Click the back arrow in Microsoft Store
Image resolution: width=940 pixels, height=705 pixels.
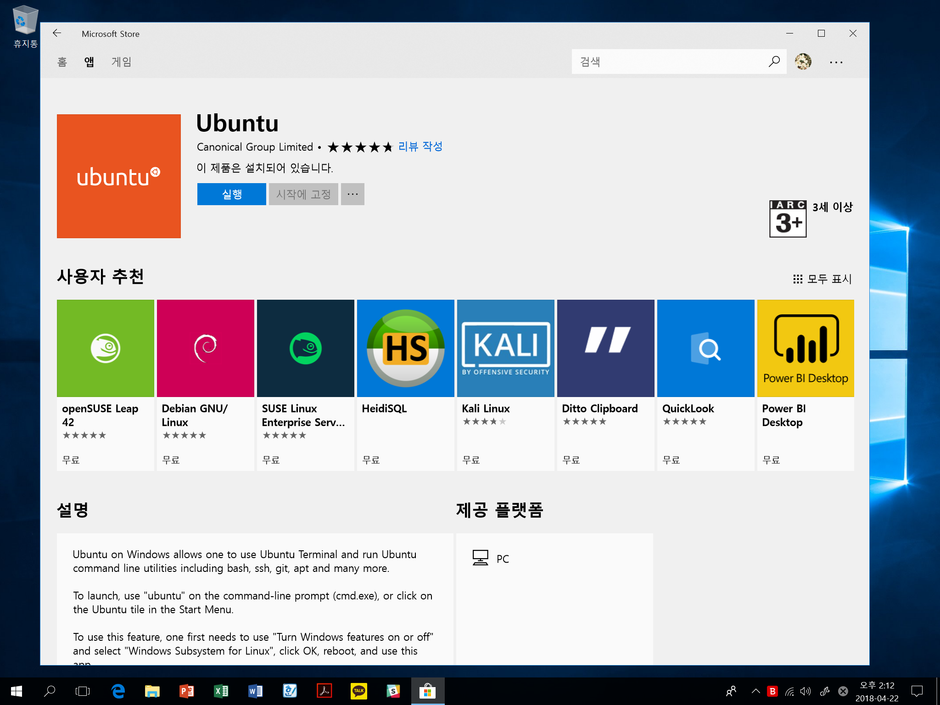57,34
